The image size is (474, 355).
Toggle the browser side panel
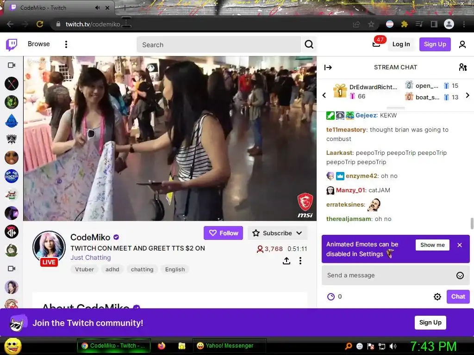tap(434, 24)
